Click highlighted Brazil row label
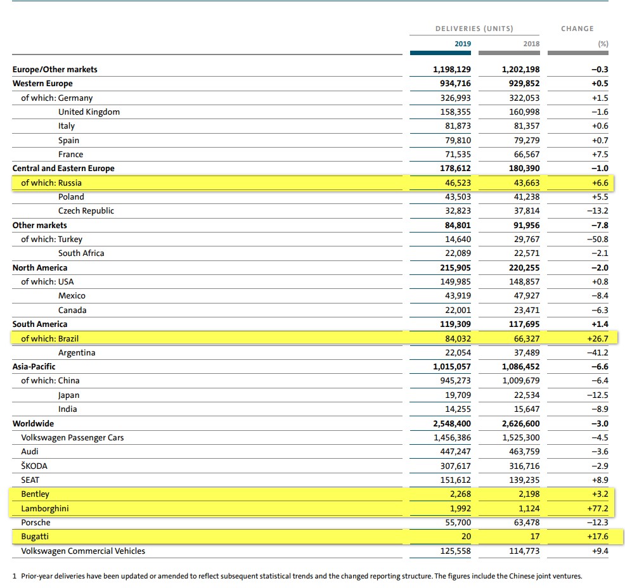 click(50, 338)
